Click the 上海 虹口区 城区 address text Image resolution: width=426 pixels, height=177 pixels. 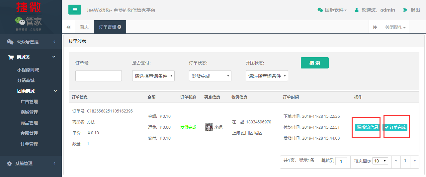pos(247,133)
